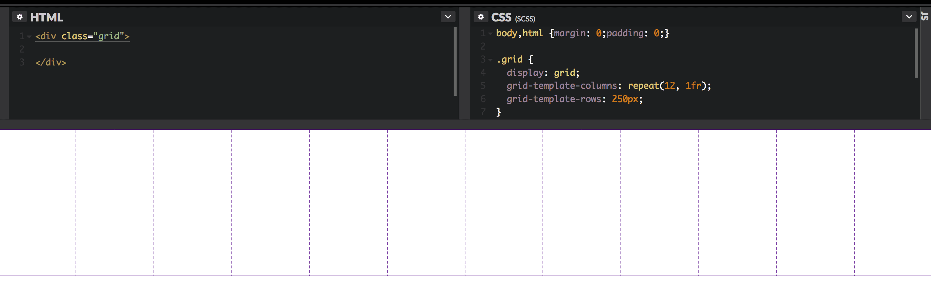This screenshot has width=931, height=307.
Task: Click line number 3 in HTML gutter
Action: pos(22,62)
